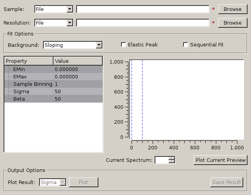Enable the Elastic Peak checkbox
The height and width of the screenshot is (195, 251).
pyautogui.click(x=124, y=45)
